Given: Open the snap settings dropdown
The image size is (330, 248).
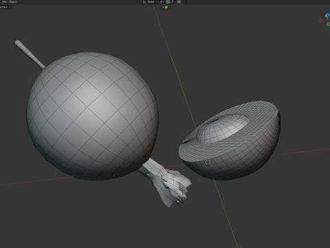Looking at the screenshot, I should tap(173, 2).
